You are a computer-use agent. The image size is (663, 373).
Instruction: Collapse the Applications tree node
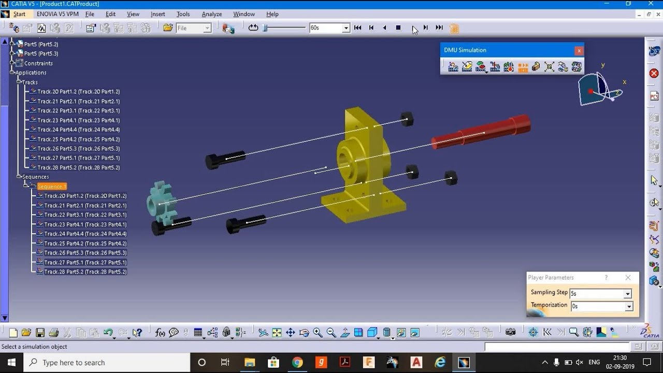(x=13, y=73)
